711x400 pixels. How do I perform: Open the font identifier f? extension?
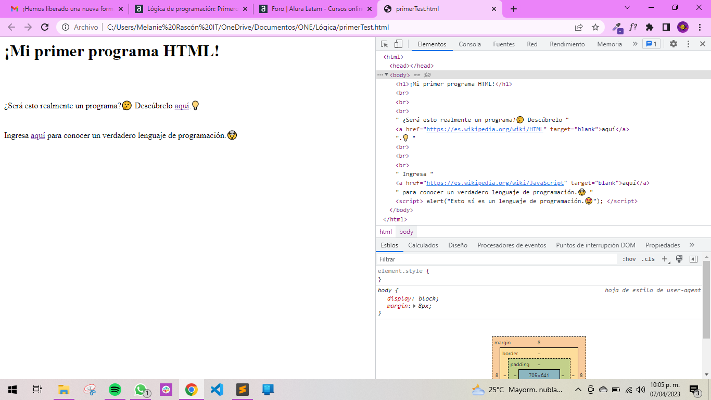pyautogui.click(x=633, y=28)
